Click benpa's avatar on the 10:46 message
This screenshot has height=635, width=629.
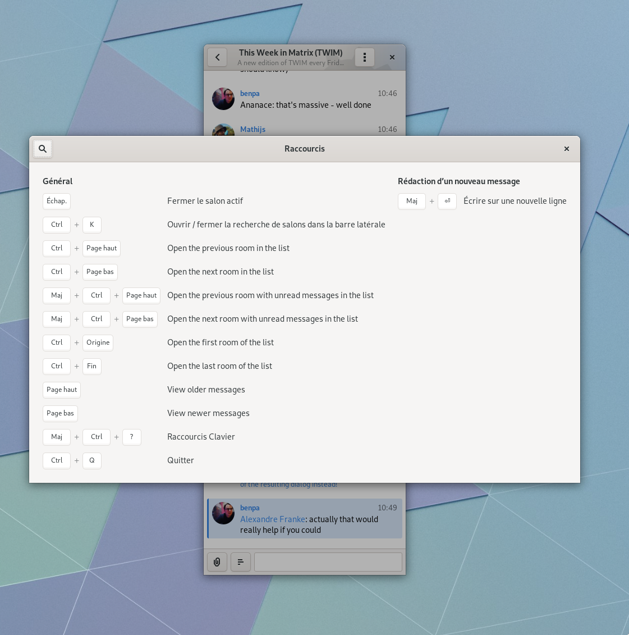pyautogui.click(x=223, y=99)
